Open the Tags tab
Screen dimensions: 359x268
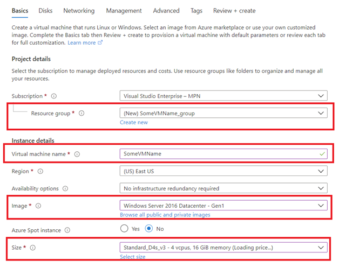[197, 11]
